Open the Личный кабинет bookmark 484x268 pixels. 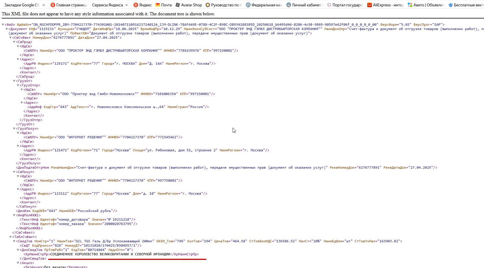click(x=305, y=5)
